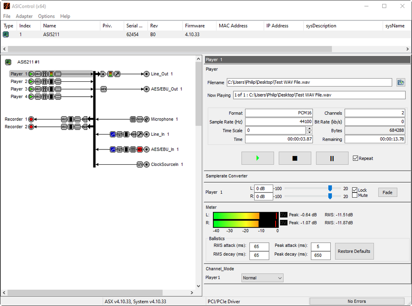This screenshot has width=412, height=306.
Task: Uncheck the Lock volume checkbox
Action: (354, 190)
